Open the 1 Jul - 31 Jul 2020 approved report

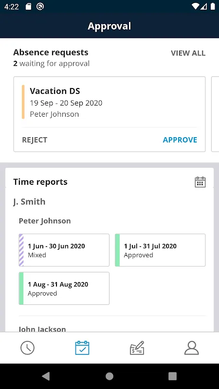pos(160,250)
